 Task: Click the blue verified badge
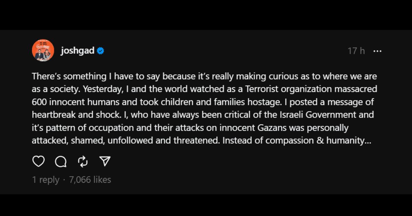100,51
